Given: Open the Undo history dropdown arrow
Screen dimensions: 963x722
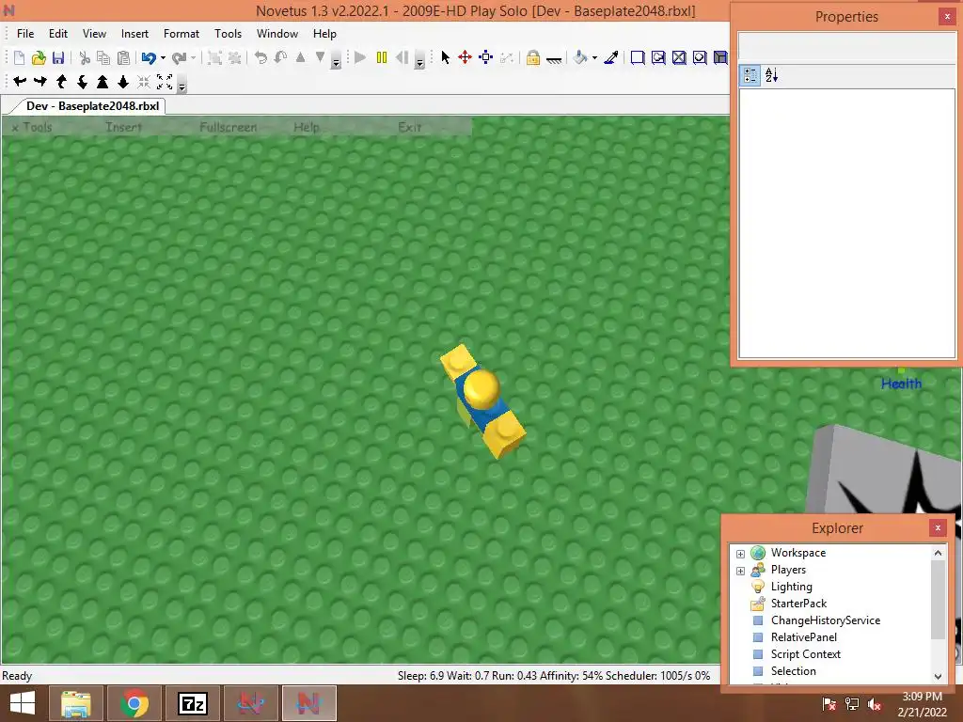Looking at the screenshot, I should coord(163,57).
